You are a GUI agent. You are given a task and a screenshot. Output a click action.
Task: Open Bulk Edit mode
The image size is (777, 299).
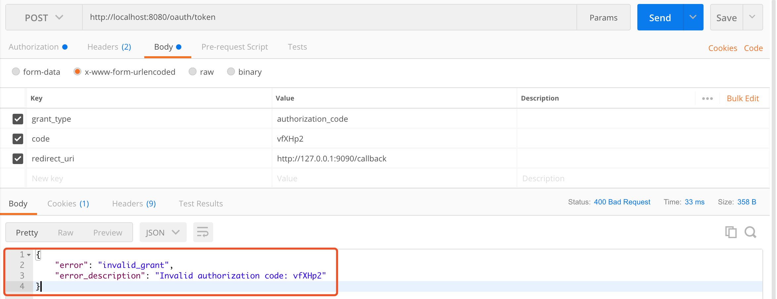[743, 99]
